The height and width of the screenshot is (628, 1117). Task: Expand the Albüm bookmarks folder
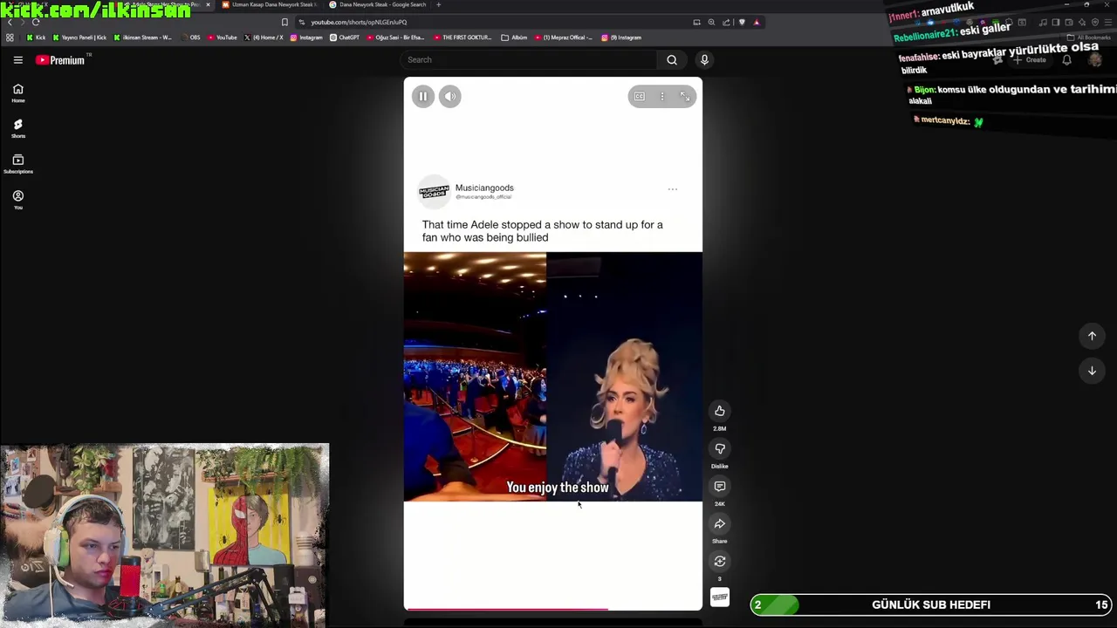515,38
